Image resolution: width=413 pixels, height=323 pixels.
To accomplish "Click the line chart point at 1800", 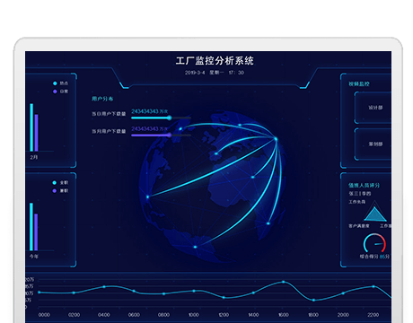I will tap(313, 300).
